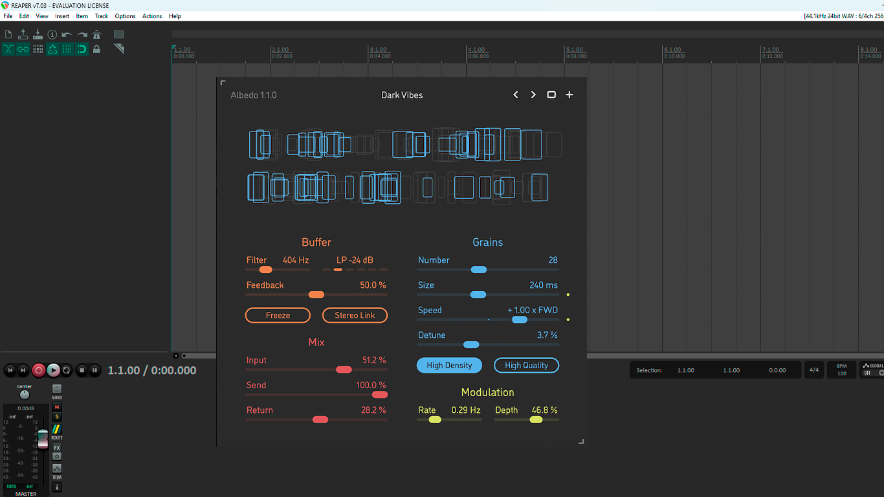Toggle transport repeat loop button
Image resolution: width=884 pixels, height=497 pixels.
66,370
